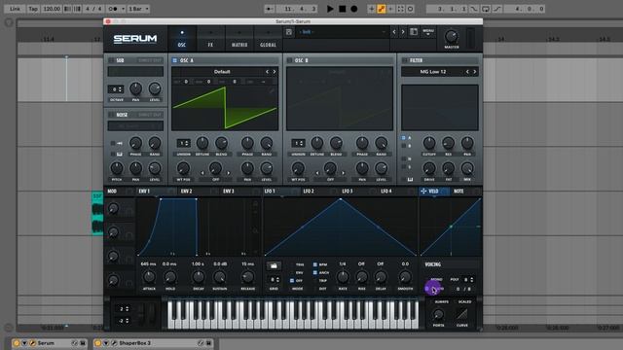The width and height of the screenshot is (623, 350).
Task: Click the Stop button in Ableton transport
Action: (342, 9)
